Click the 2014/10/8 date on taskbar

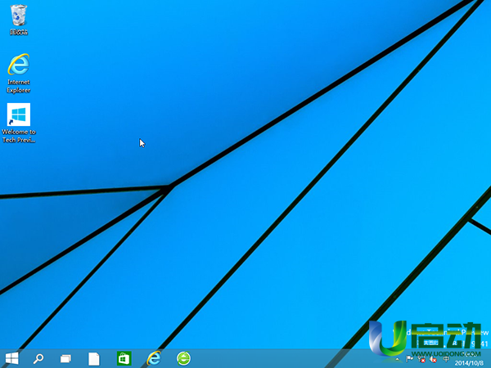pos(467,362)
